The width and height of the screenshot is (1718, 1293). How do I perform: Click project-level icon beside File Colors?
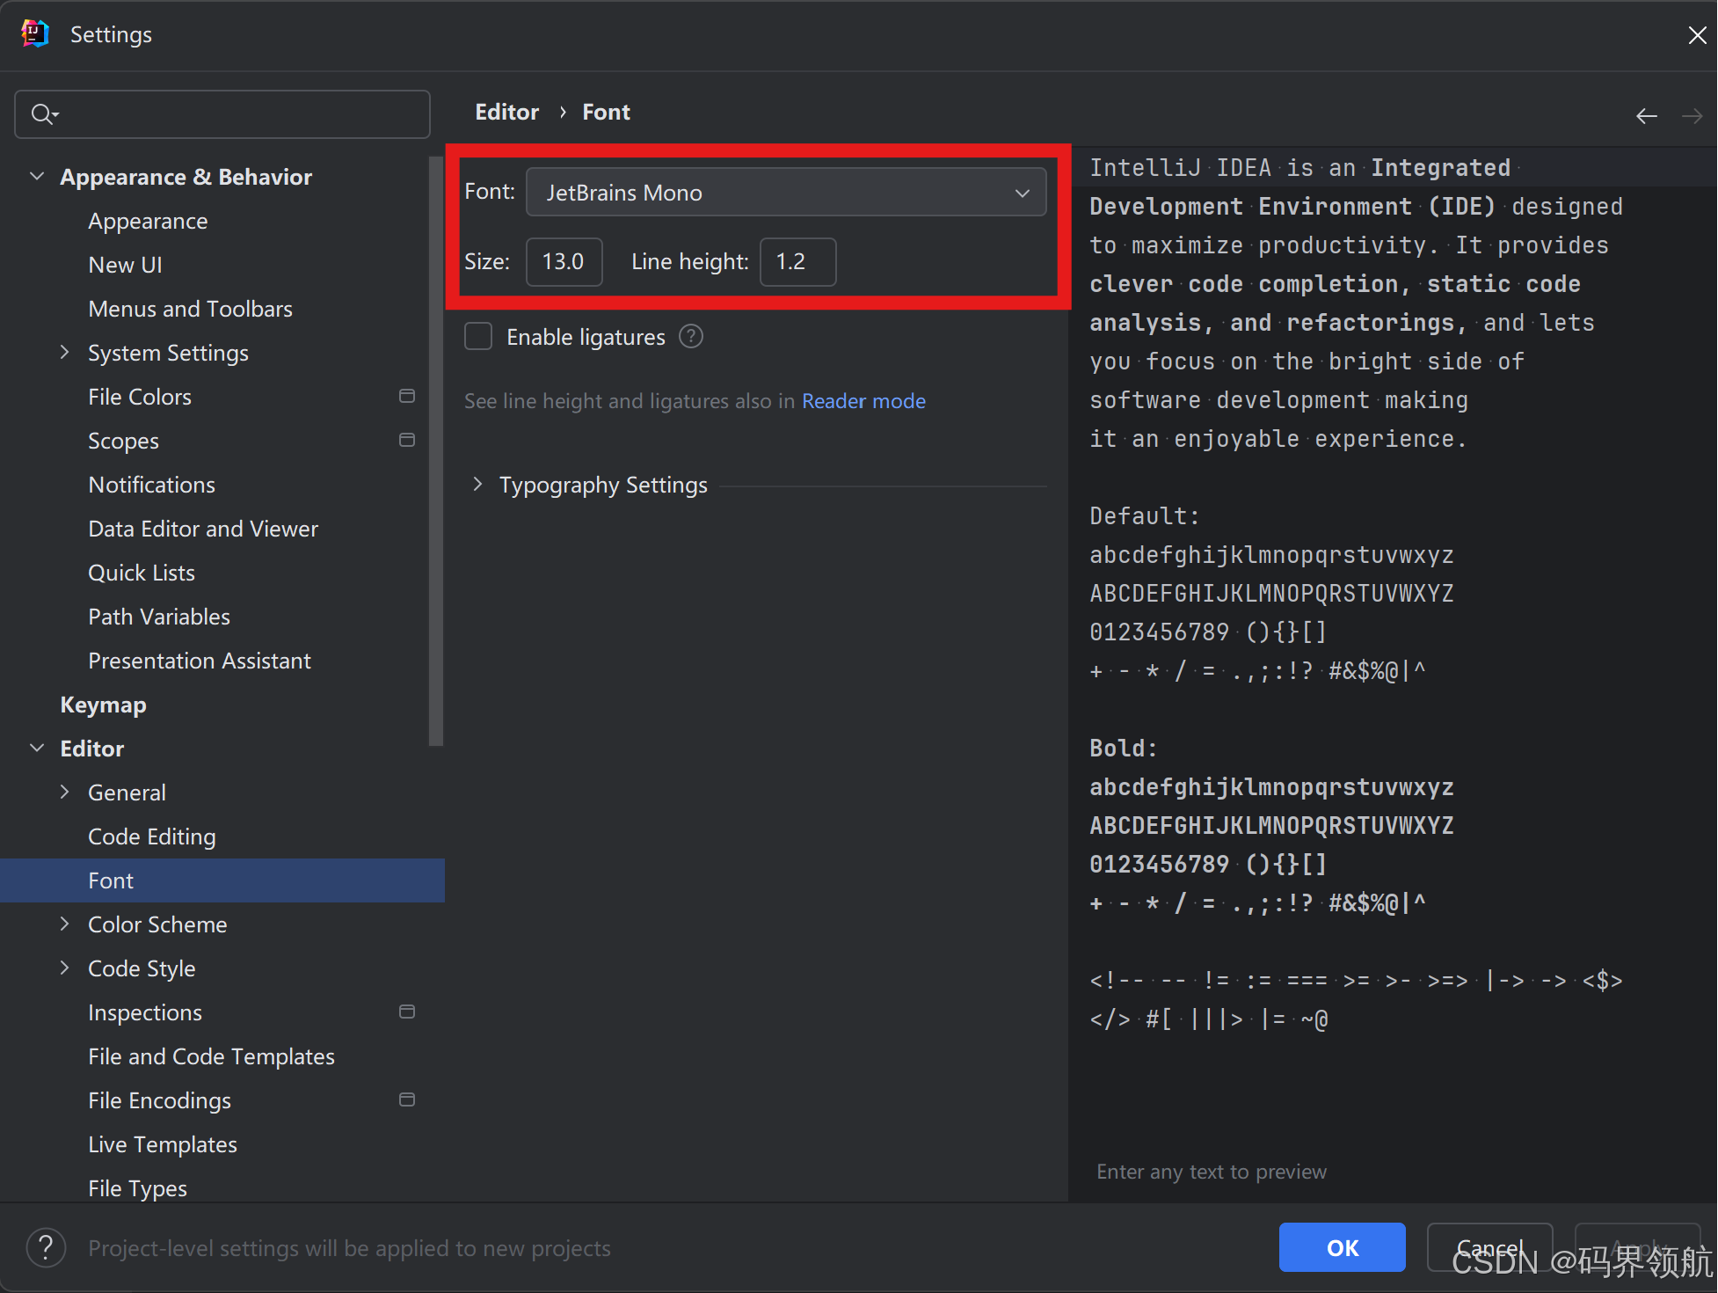406,396
